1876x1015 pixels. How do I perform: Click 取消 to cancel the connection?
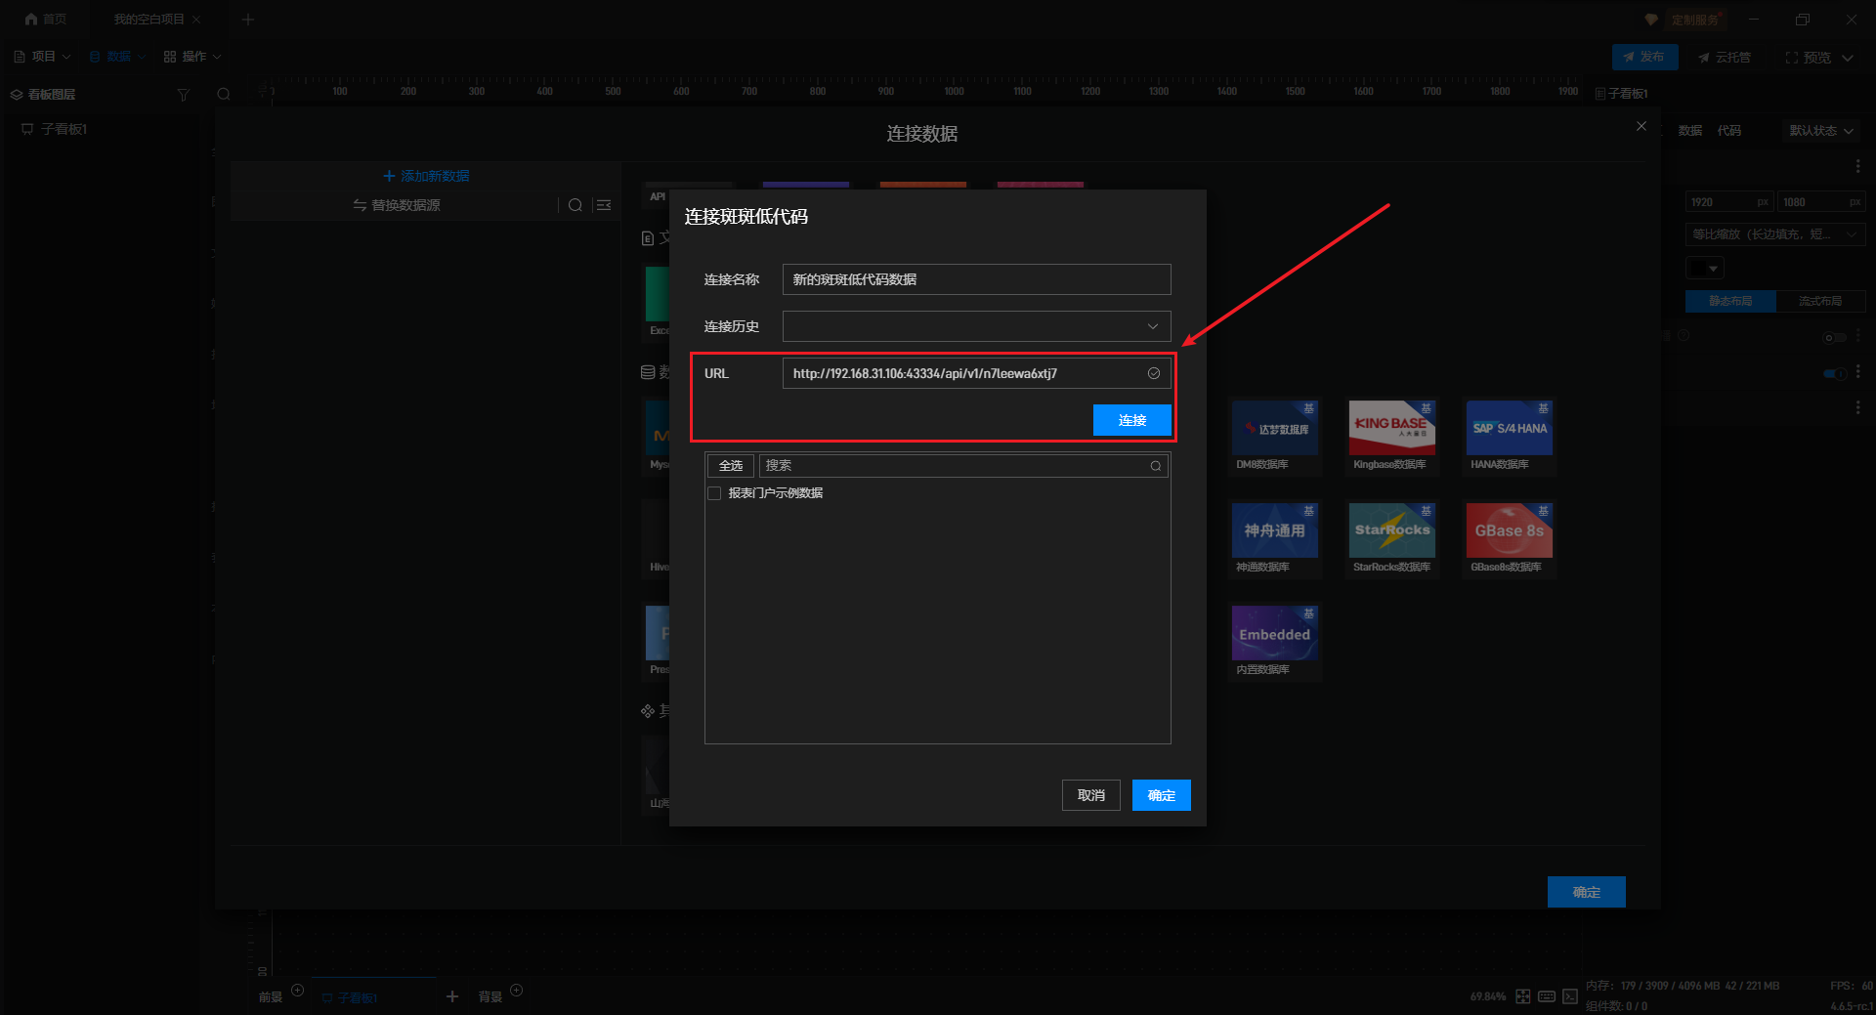coord(1090,795)
